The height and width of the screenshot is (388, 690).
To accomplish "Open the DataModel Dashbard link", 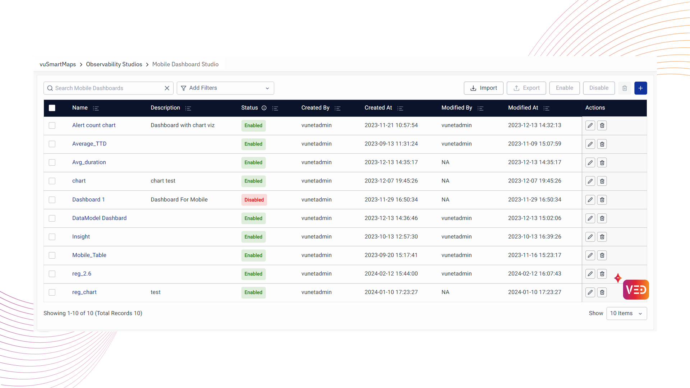I will click(x=99, y=218).
